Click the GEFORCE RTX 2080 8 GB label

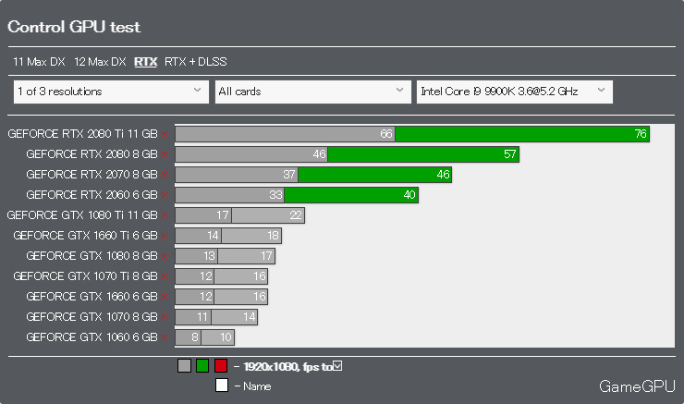(x=92, y=154)
